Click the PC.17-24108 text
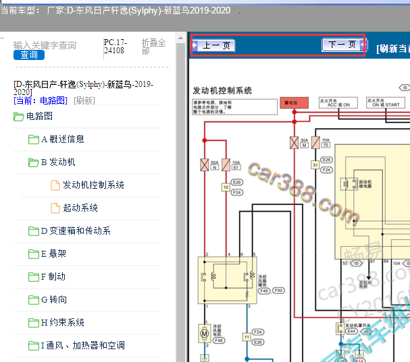The image size is (410, 362). tap(115, 47)
